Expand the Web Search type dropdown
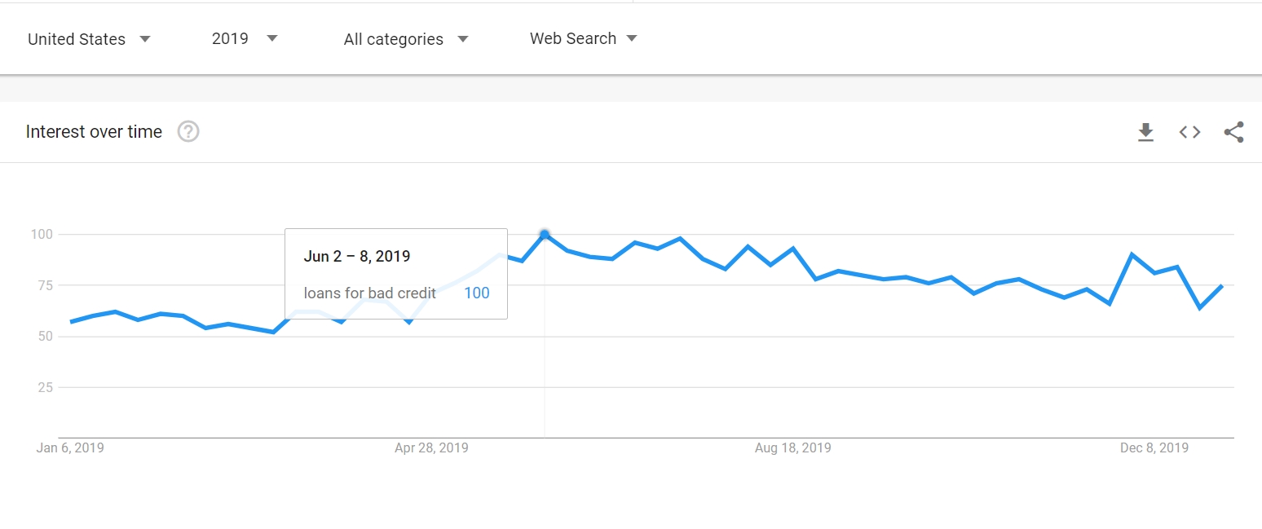 (583, 38)
